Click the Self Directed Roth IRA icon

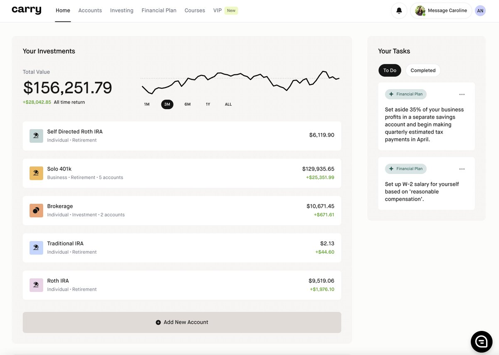click(36, 135)
